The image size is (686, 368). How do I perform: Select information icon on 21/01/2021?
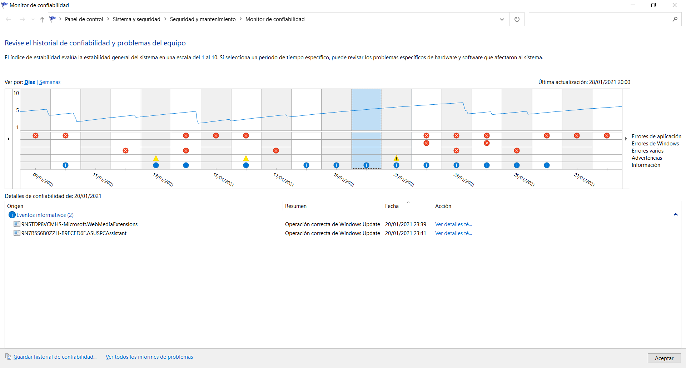pos(396,165)
